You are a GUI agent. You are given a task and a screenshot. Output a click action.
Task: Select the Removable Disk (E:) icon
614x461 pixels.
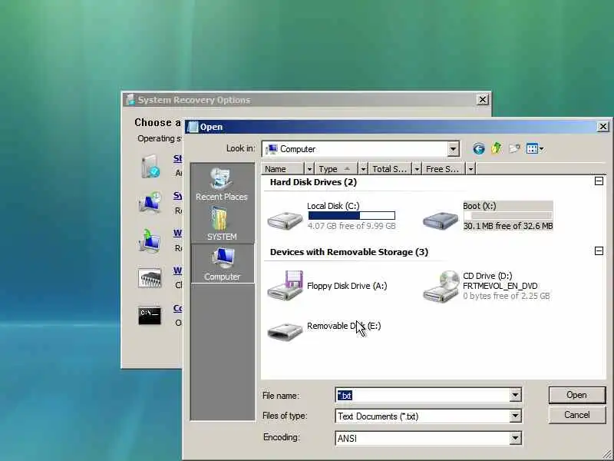285,332
